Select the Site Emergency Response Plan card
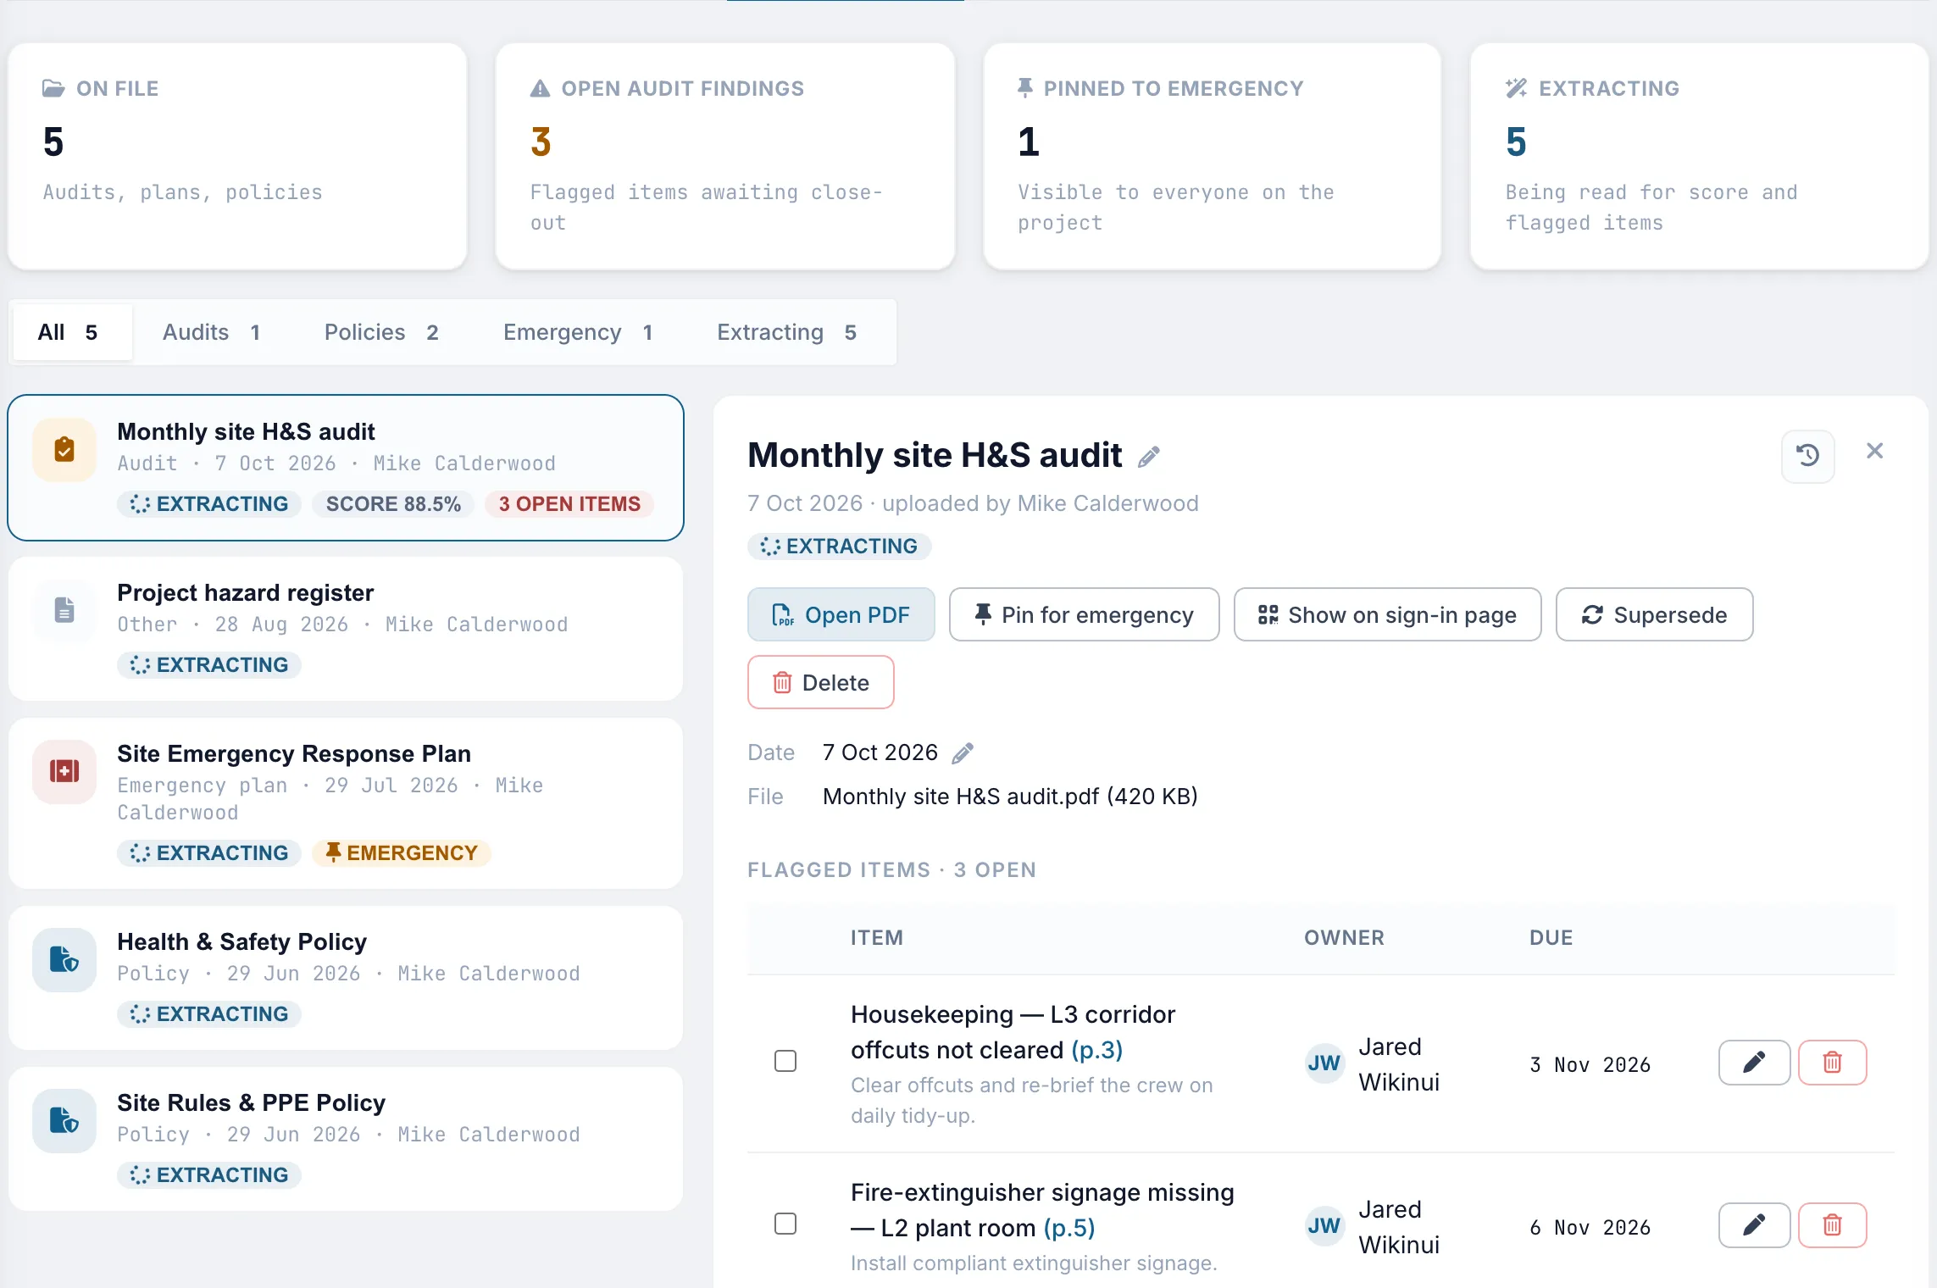This screenshot has width=1937, height=1288. pos(346,803)
